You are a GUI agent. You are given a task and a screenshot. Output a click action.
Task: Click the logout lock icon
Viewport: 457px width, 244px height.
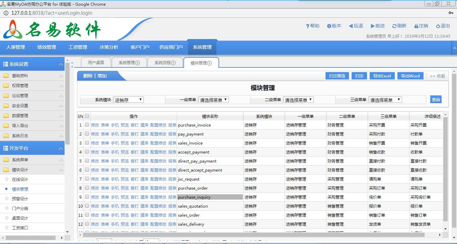(x=416, y=26)
